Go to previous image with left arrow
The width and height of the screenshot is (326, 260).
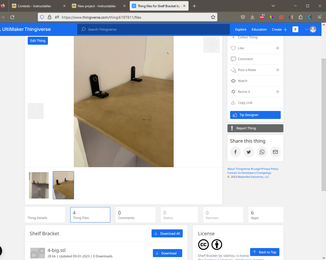36,111
